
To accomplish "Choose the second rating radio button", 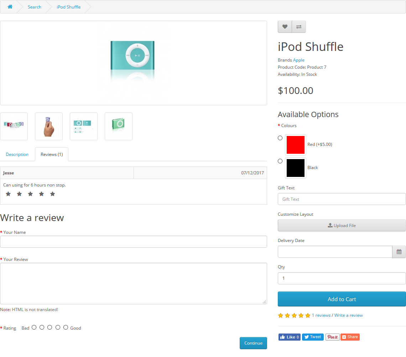I will [42, 327].
